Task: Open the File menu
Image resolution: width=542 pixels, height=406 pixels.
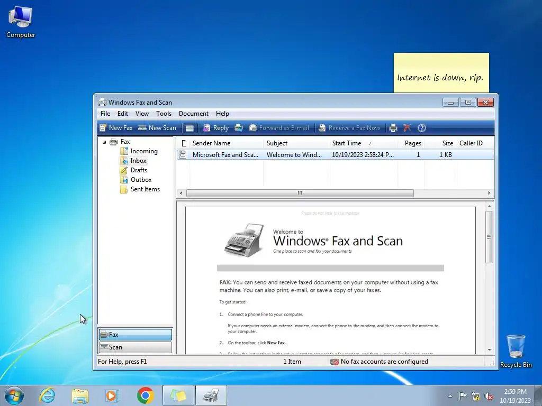Action: [105, 114]
